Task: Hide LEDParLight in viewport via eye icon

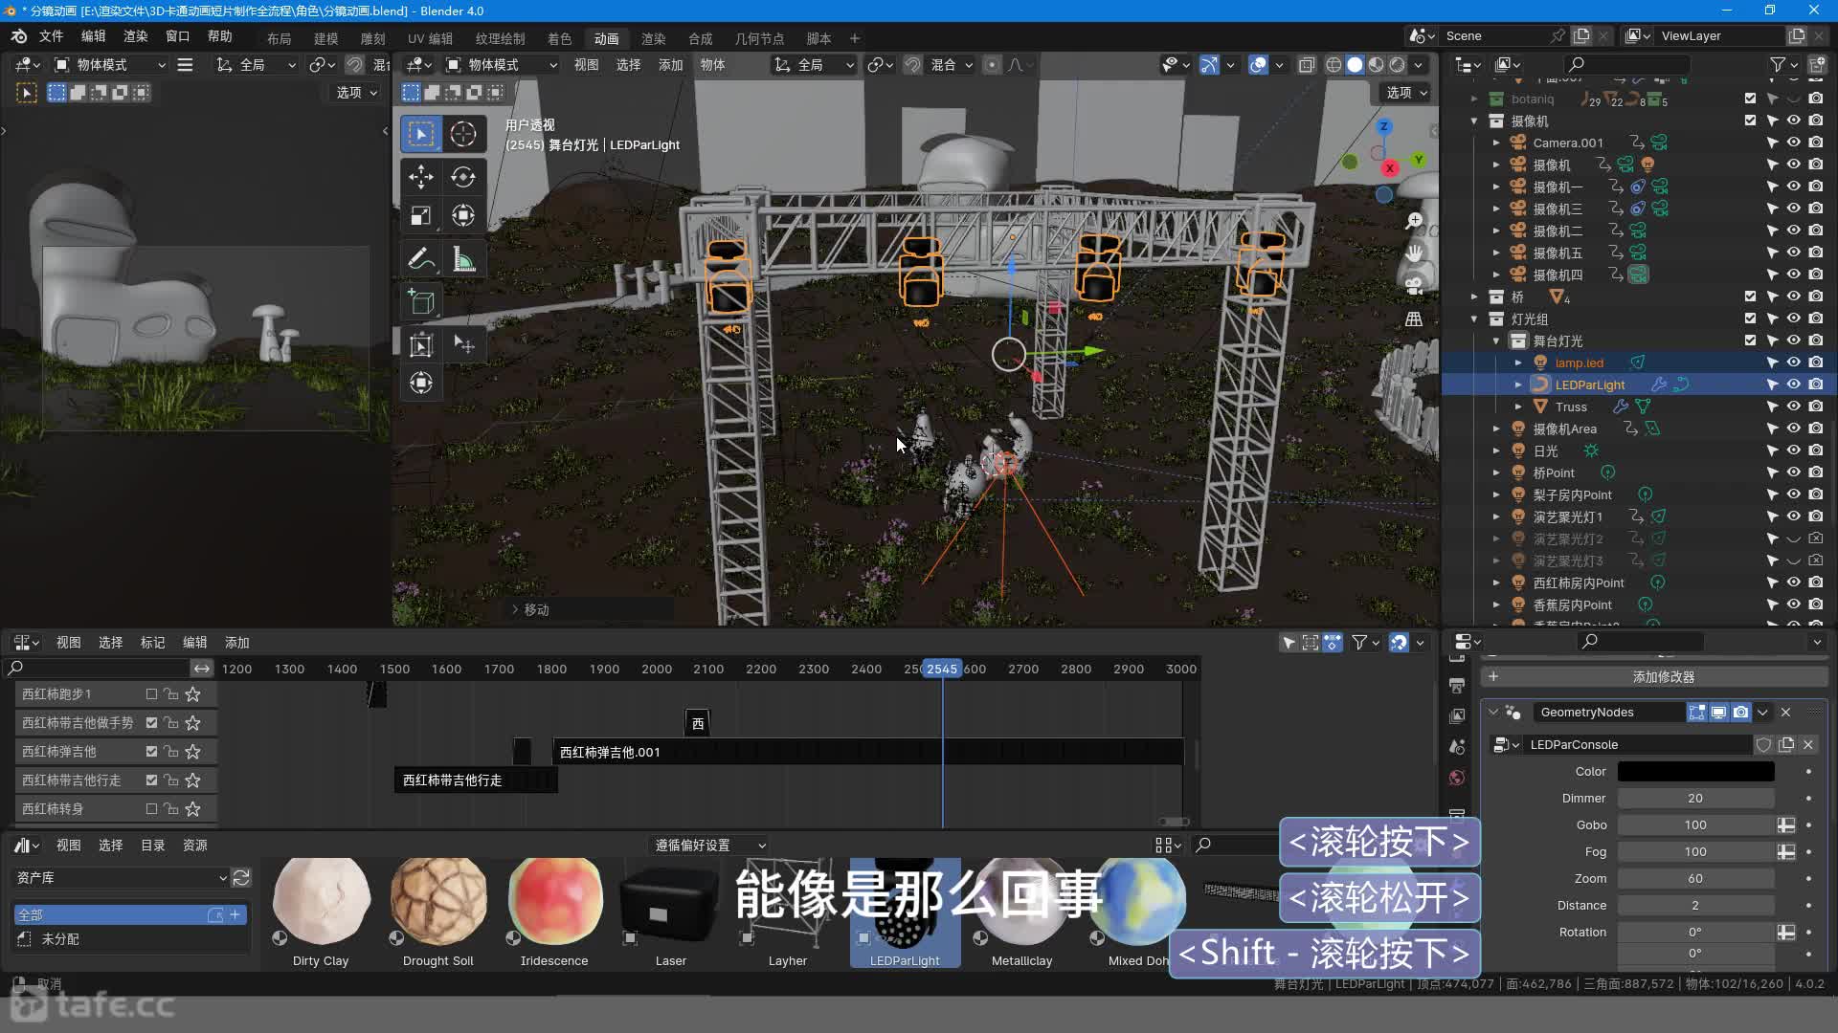Action: 1794,385
